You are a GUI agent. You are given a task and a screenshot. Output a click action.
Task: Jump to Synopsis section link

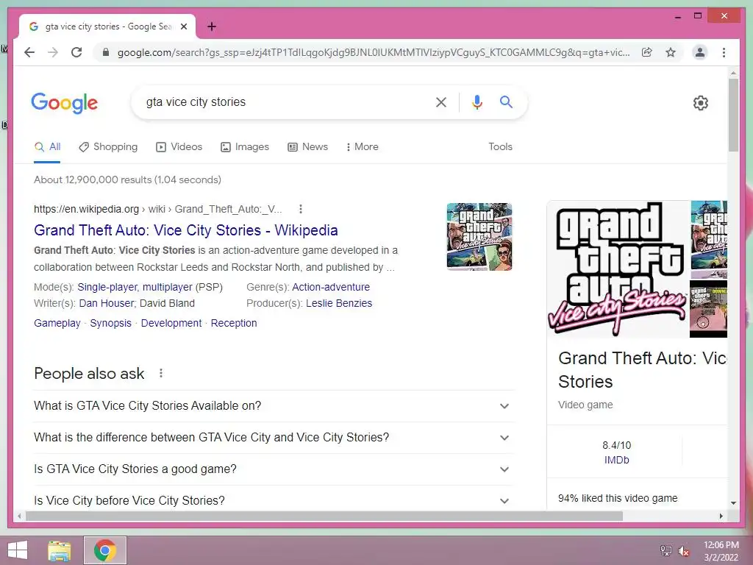110,324
